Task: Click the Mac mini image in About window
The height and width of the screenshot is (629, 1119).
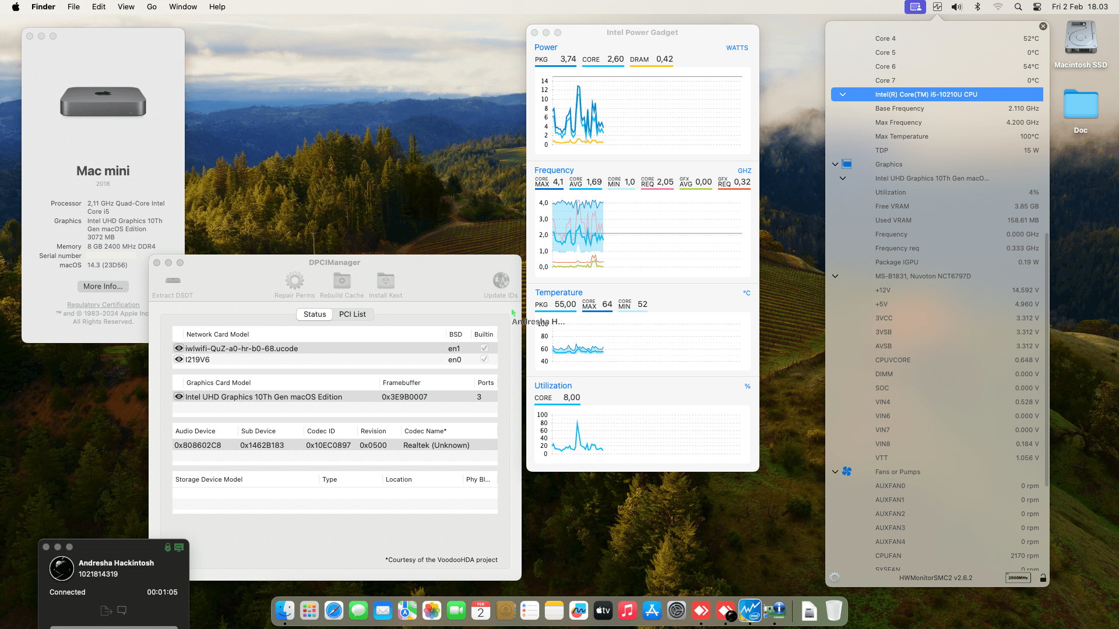Action: tap(103, 101)
